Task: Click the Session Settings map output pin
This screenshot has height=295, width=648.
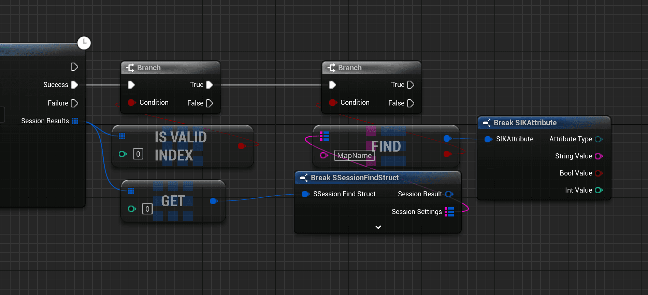Action: [x=449, y=212]
